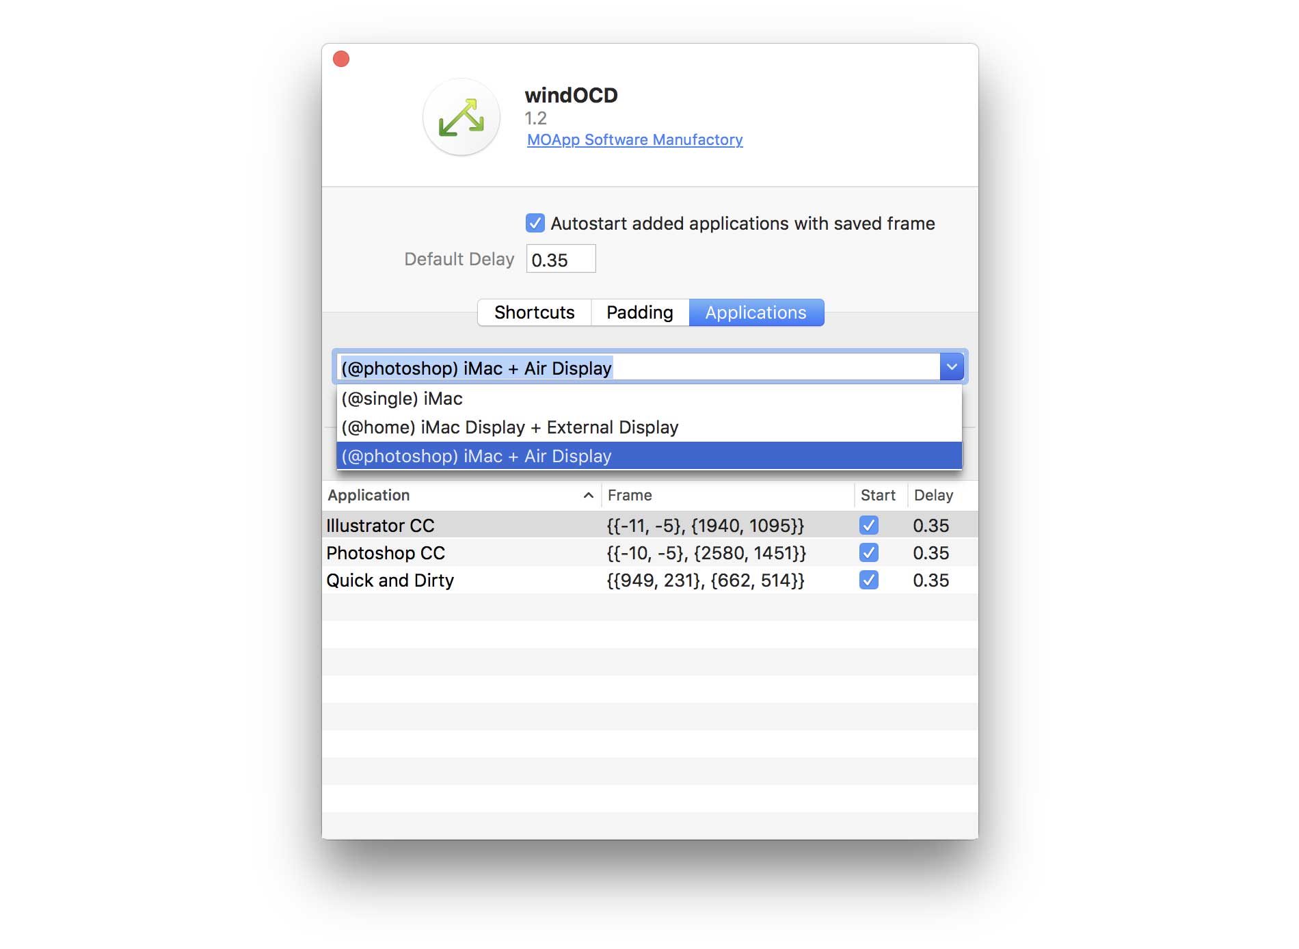Image resolution: width=1299 pixels, height=949 pixels.
Task: Select the Applications tab
Action: tap(756, 312)
